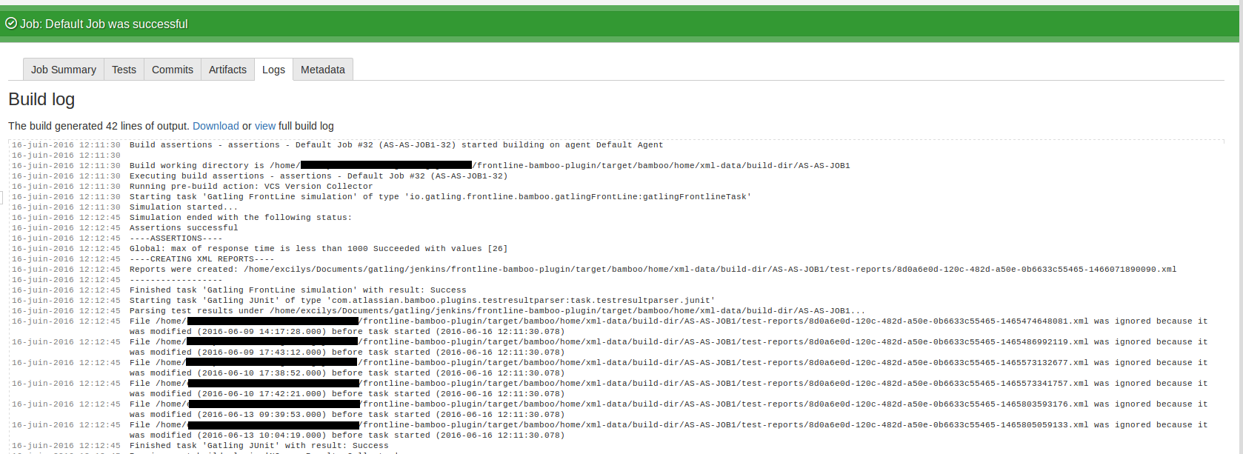The height and width of the screenshot is (454, 1243).
Task: Click log line '----ASSERTIONS----'
Action: pos(176,238)
